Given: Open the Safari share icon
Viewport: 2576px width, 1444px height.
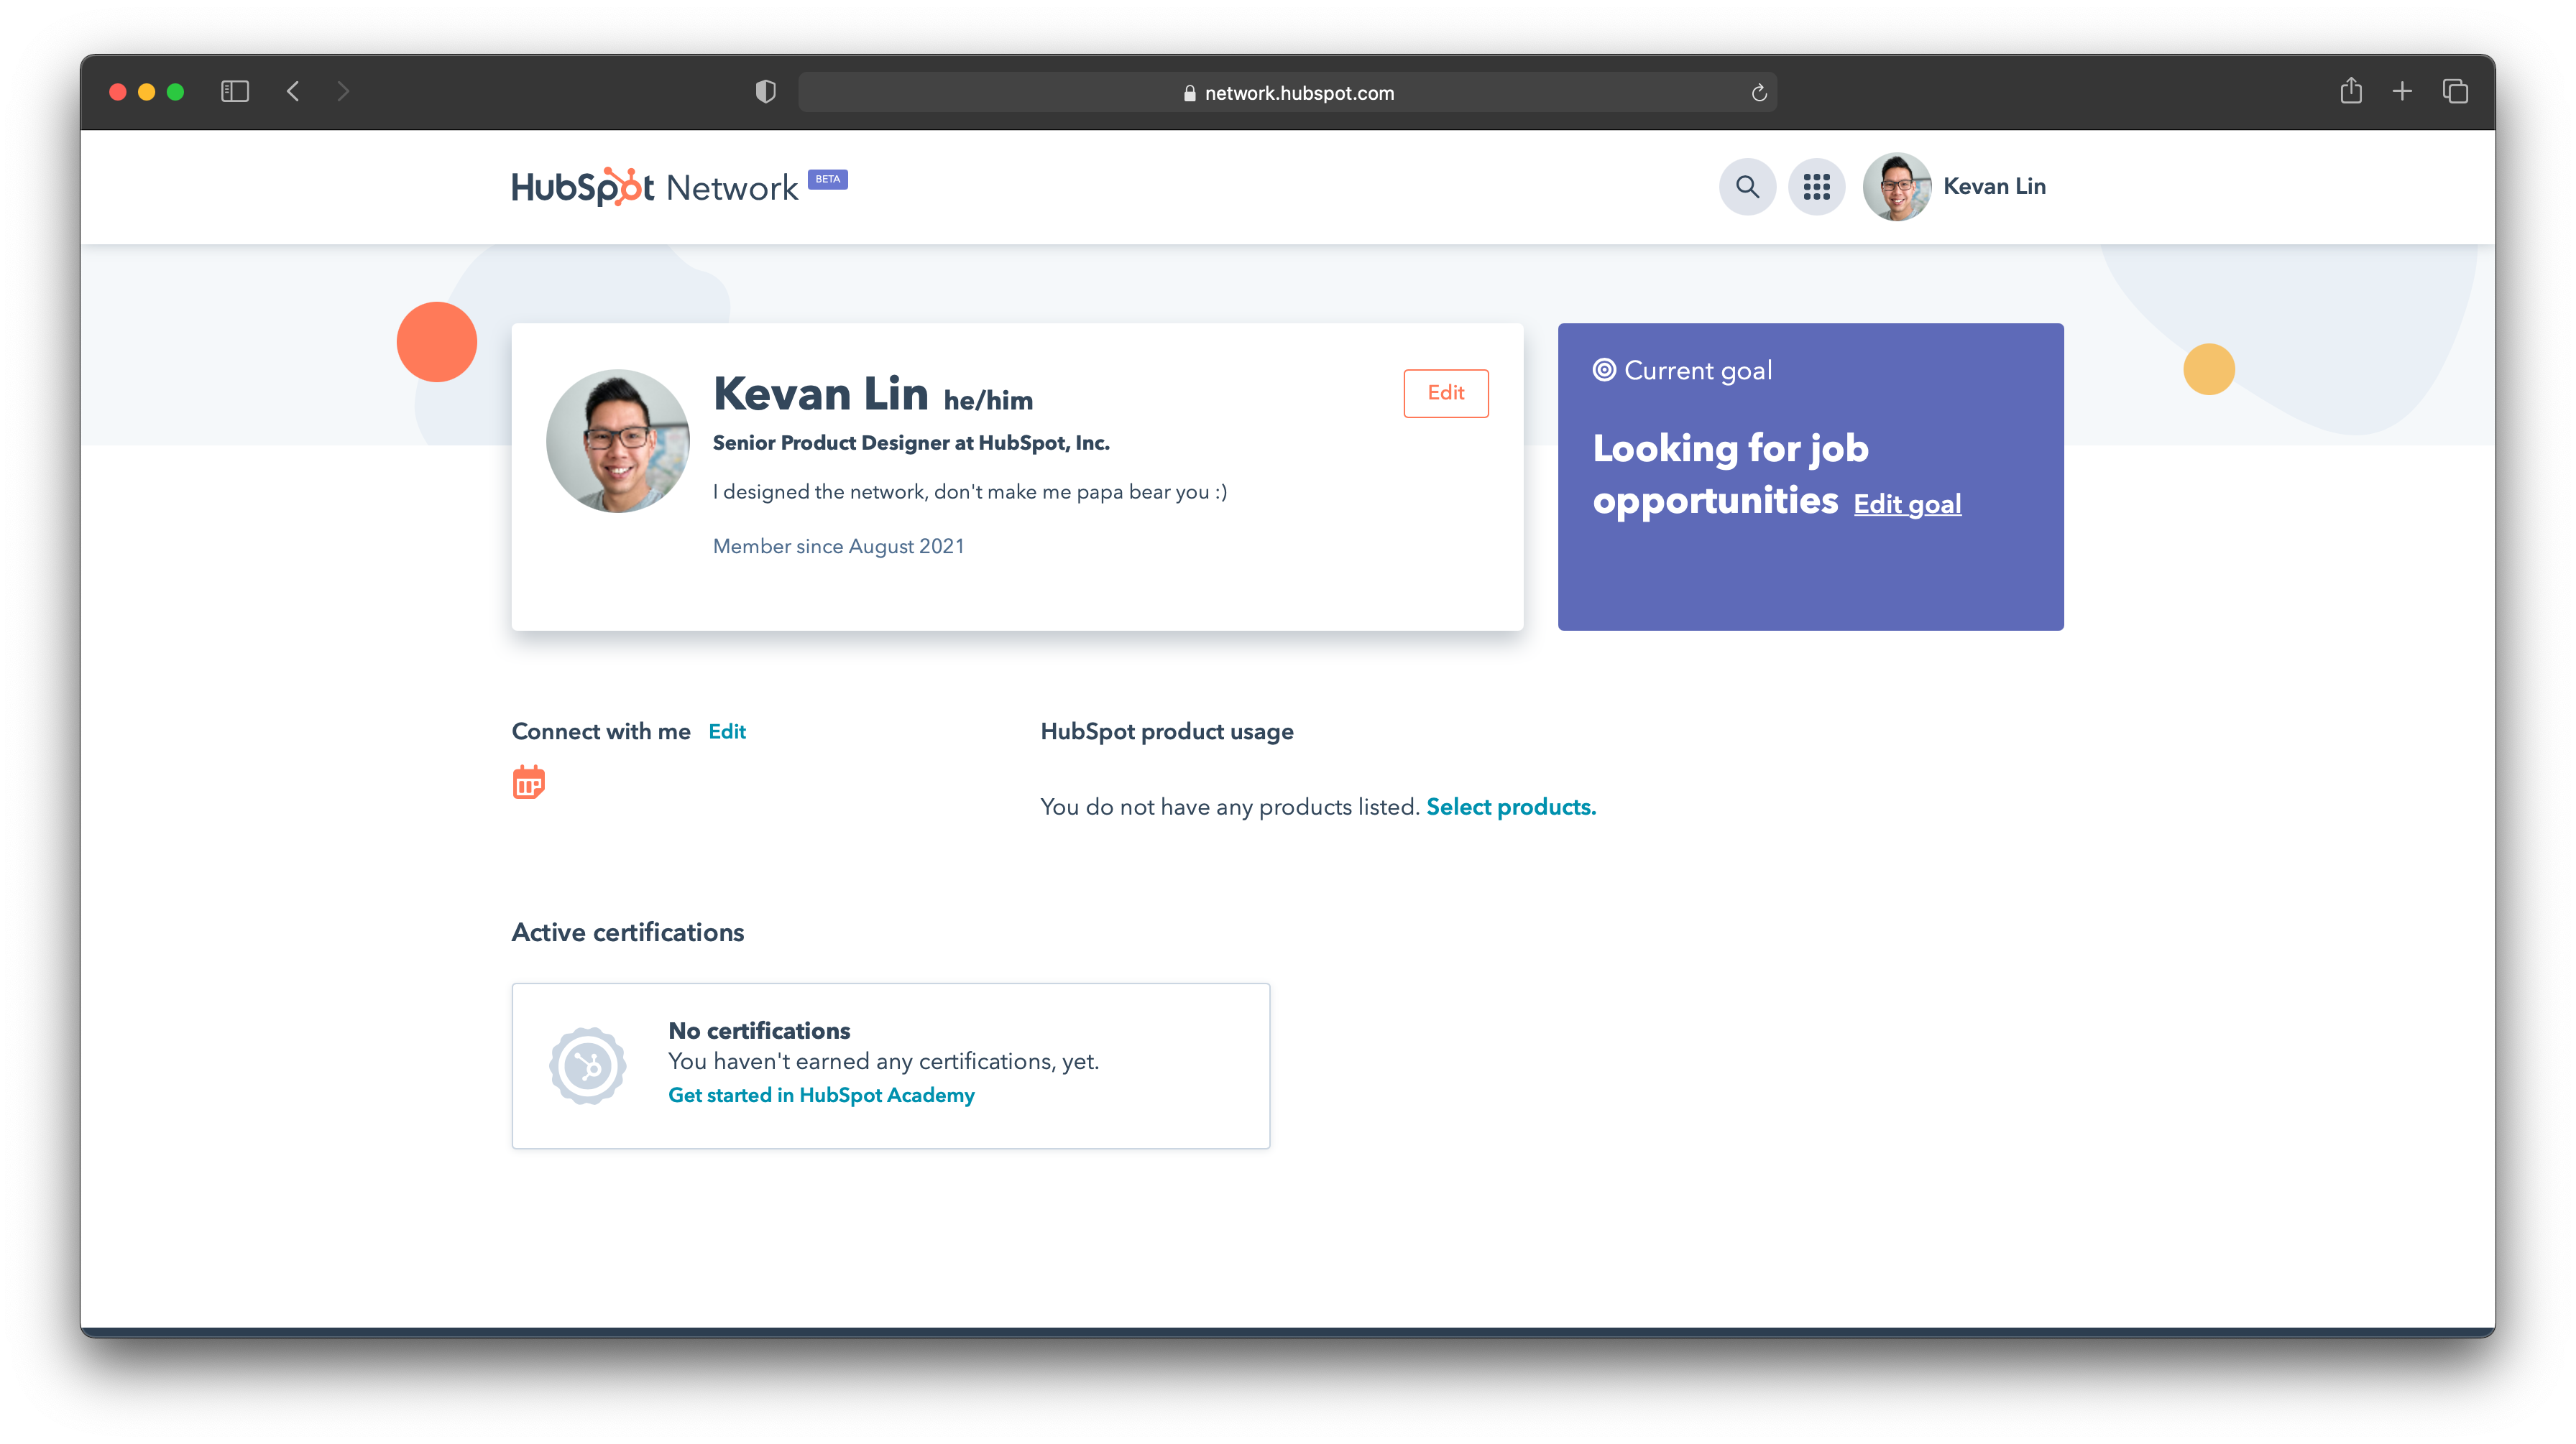Looking at the screenshot, I should point(2350,92).
